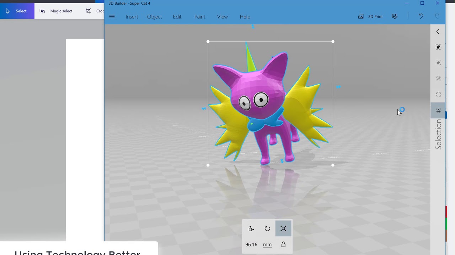Click the 3D Print button
Screen dimensions: 455x255
[370, 17]
